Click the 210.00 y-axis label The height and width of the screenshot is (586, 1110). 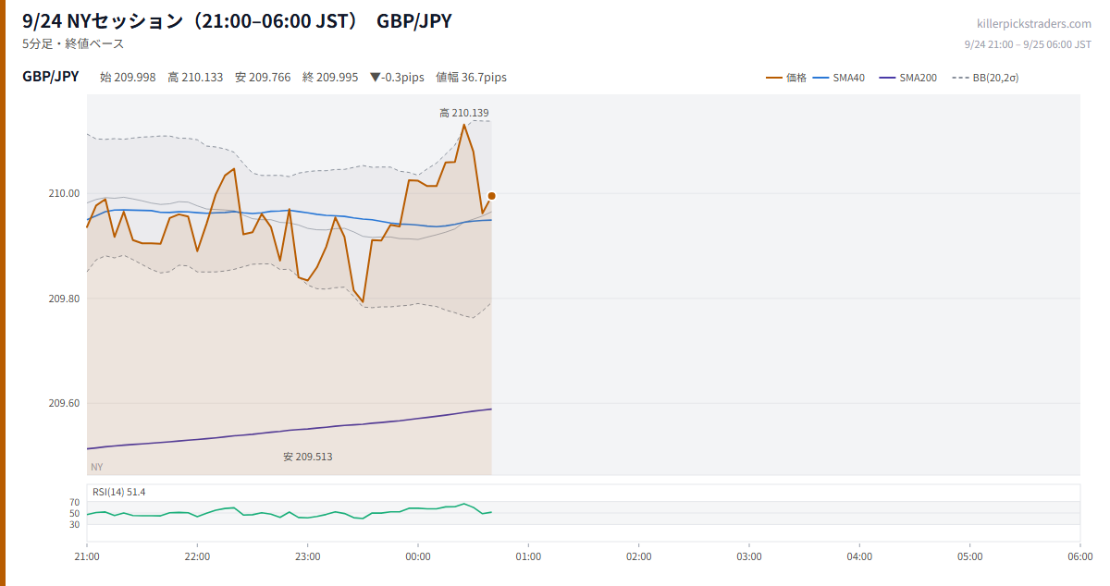point(65,193)
